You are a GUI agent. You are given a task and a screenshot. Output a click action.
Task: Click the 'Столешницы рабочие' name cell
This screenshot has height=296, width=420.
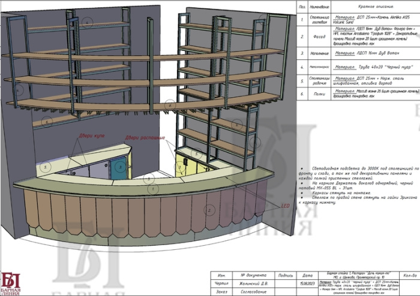[319, 81]
